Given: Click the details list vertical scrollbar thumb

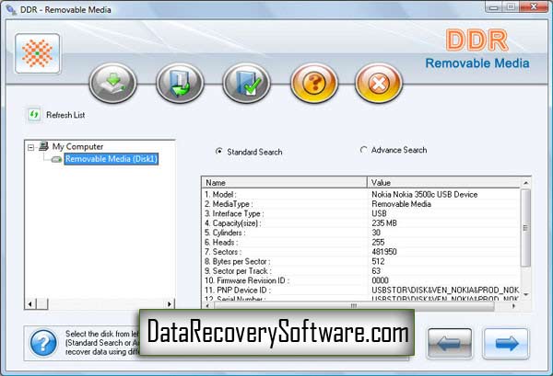Looking at the screenshot, I should tap(525, 228).
